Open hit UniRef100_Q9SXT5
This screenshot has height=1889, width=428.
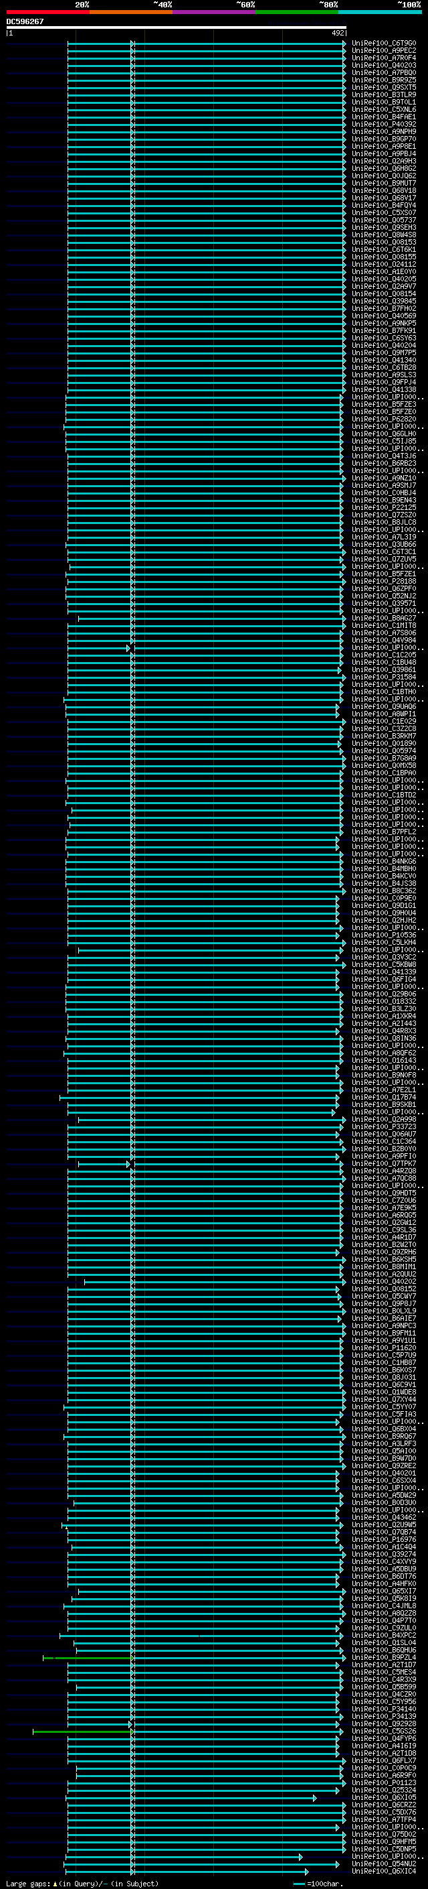click(x=384, y=87)
